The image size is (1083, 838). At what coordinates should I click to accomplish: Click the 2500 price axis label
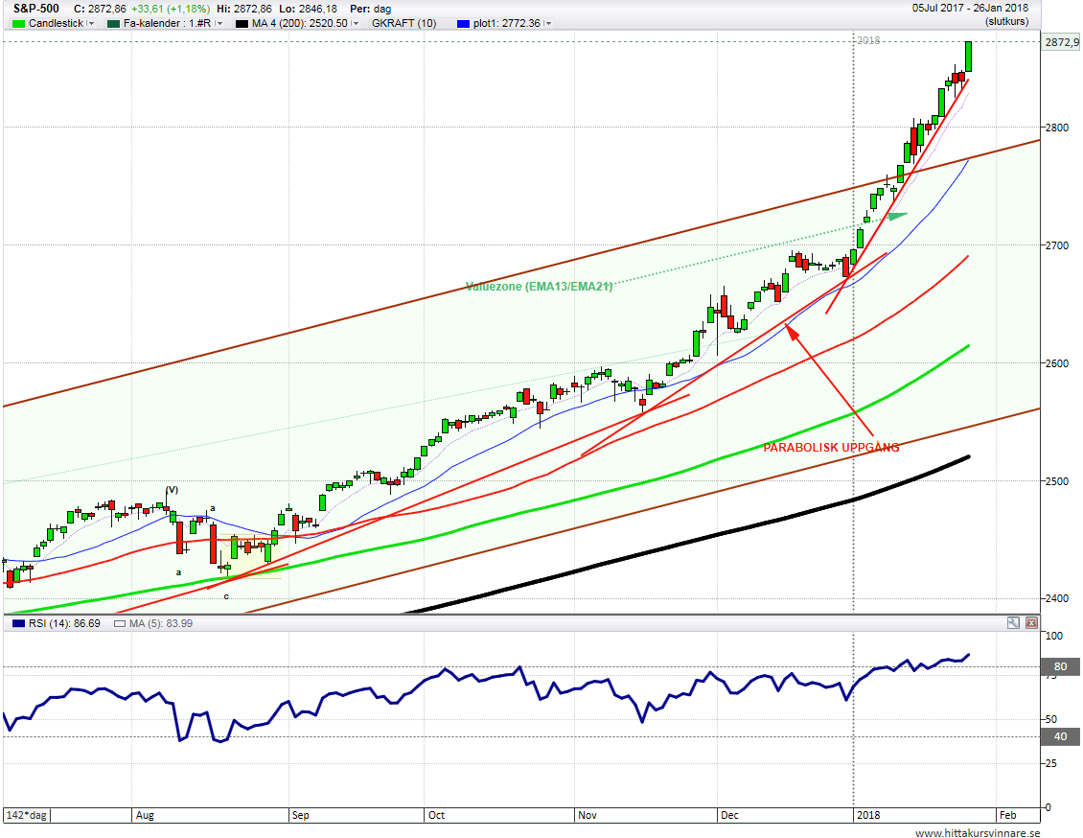[x=1056, y=481]
